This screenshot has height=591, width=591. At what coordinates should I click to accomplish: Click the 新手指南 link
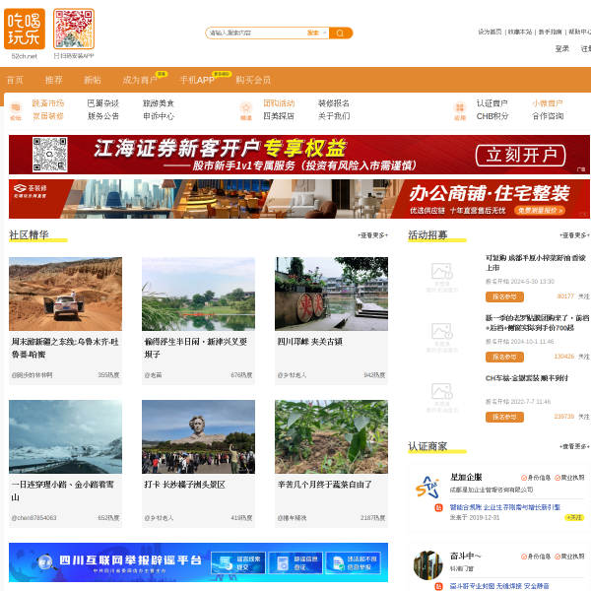coord(550,33)
